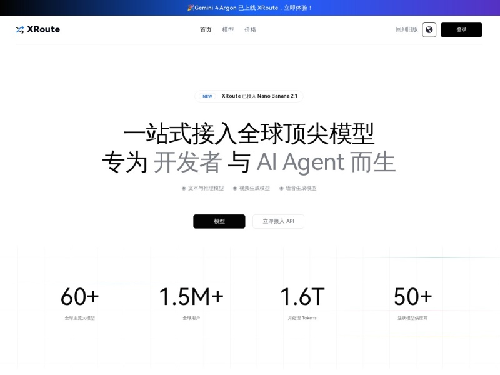
Task: Select the 语音生成模型 tag
Action: pos(298,188)
